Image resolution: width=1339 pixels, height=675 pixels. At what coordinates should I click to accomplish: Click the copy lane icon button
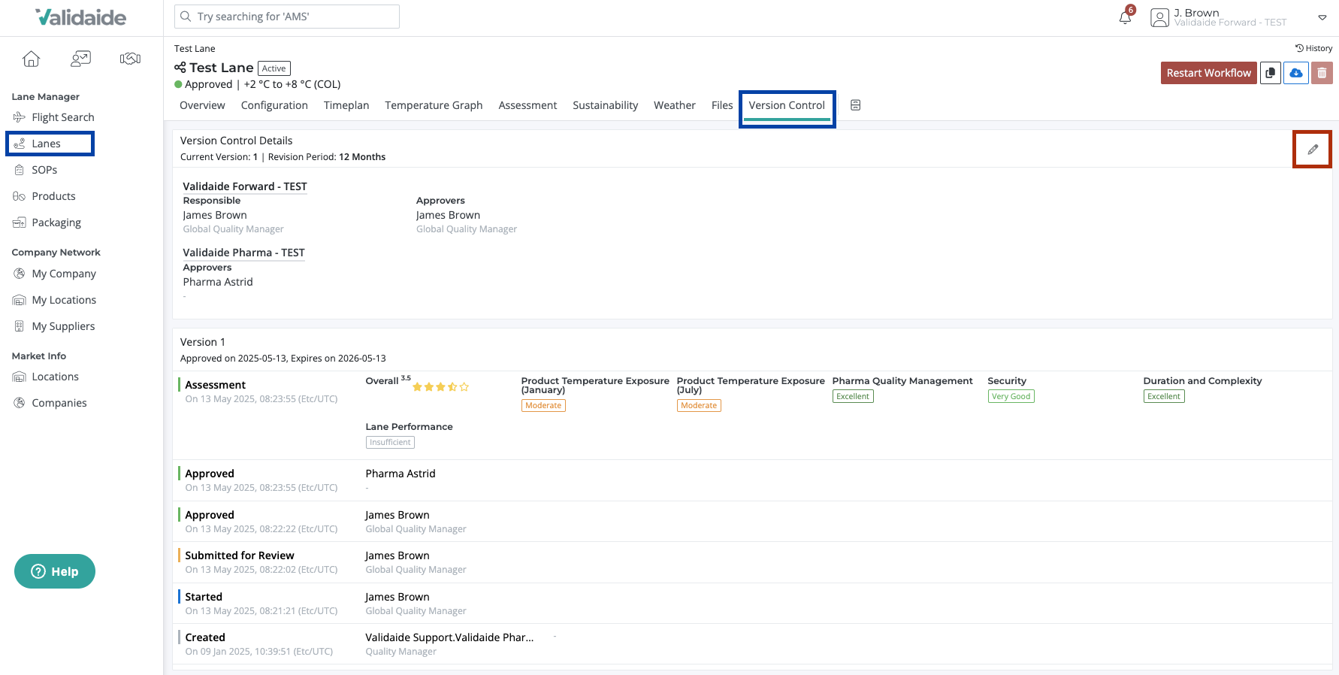(1271, 73)
